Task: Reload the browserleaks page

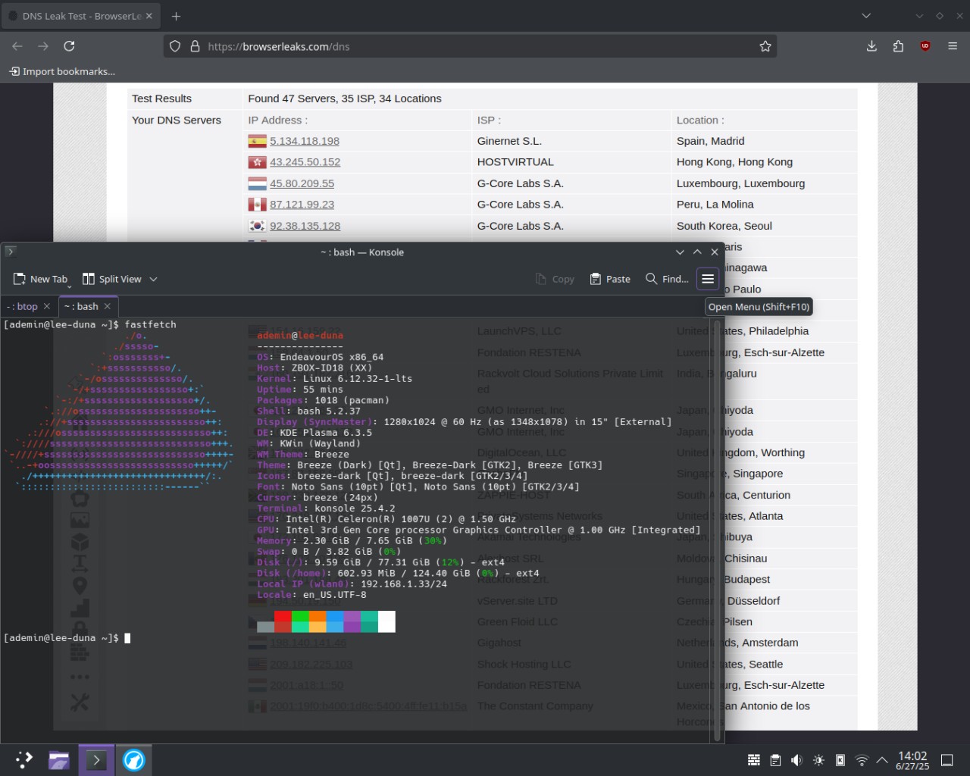Action: (69, 46)
